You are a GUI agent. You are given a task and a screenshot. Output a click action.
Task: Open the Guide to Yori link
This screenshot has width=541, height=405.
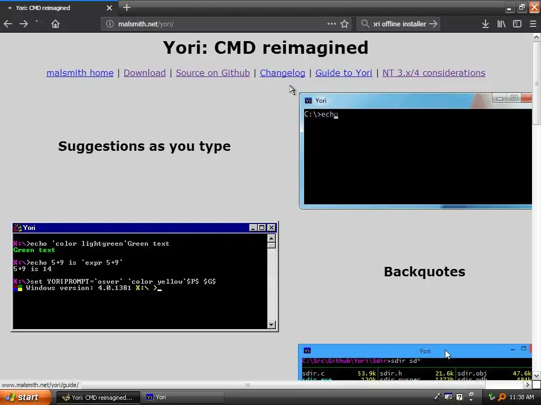coord(343,73)
